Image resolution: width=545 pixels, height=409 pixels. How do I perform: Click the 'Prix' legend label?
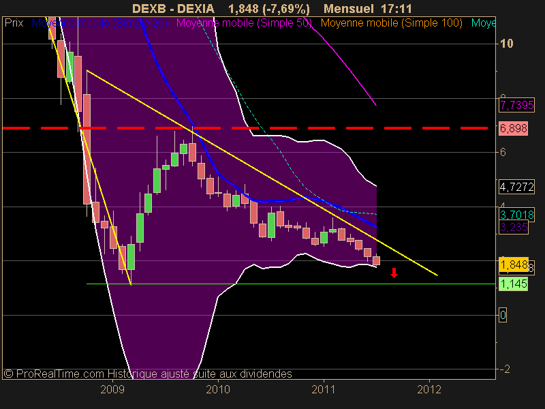coord(14,23)
